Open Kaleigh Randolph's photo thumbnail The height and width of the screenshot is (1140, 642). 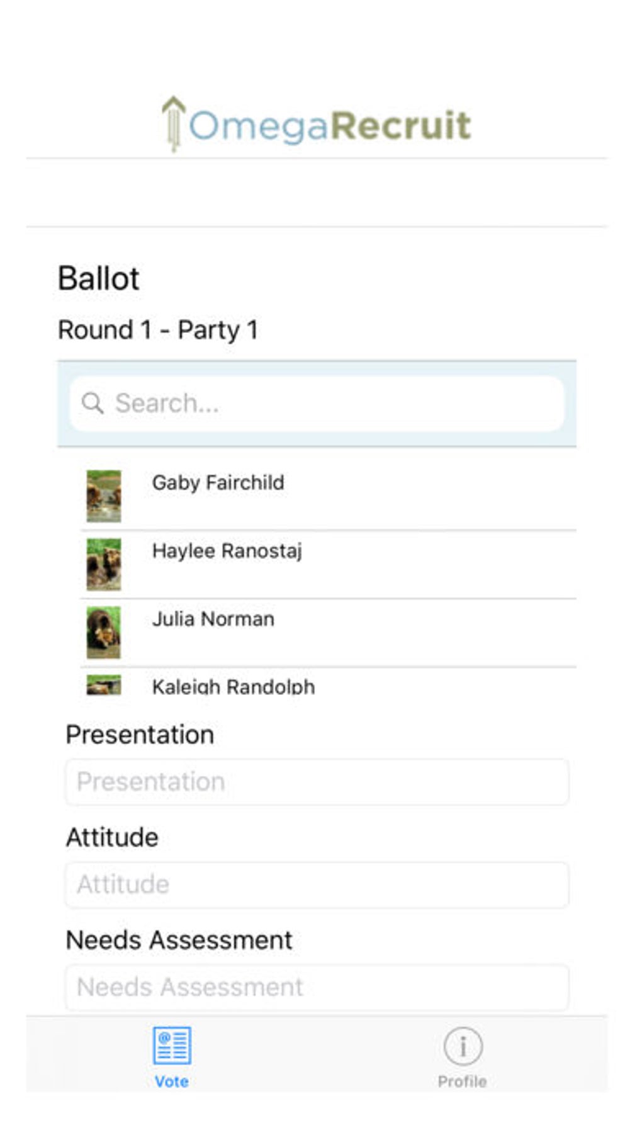(104, 685)
